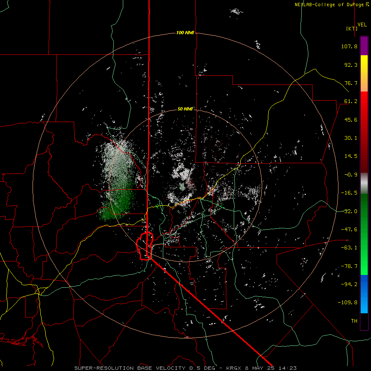The image size is (371, 371).
Task: Click the -94.2 velocity scale value
Action: point(349,284)
